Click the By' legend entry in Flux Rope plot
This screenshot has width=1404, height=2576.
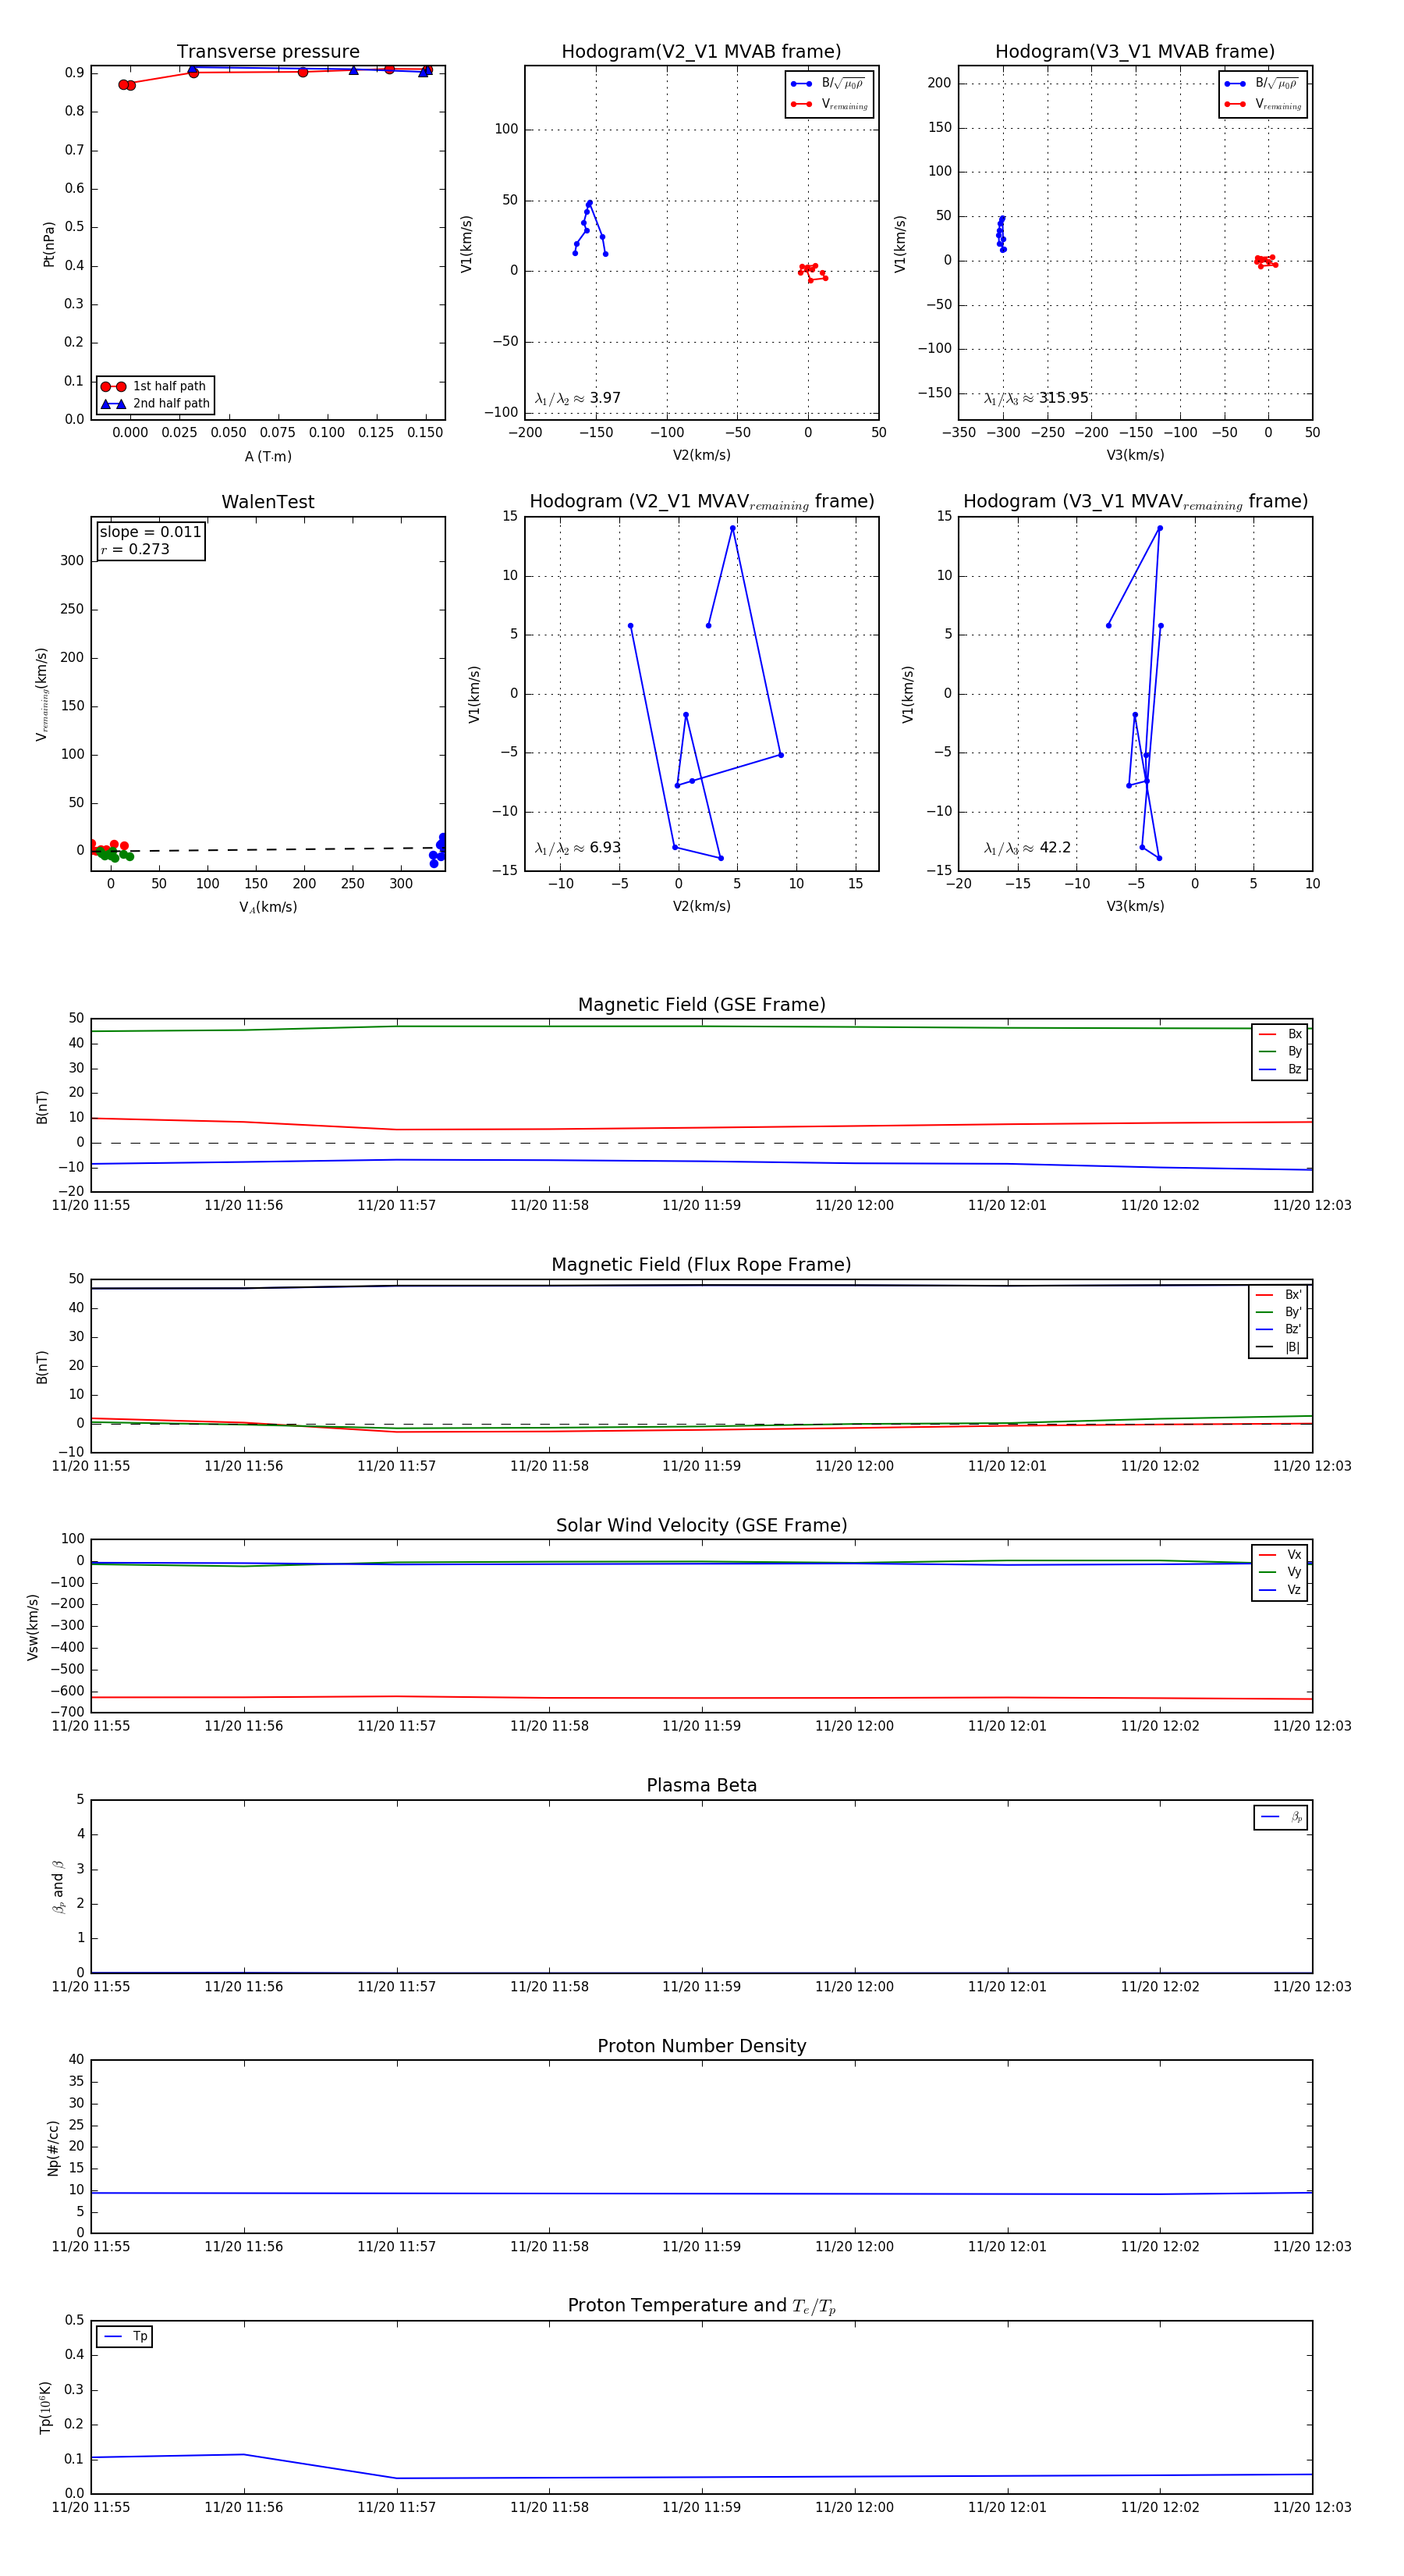pyautogui.click(x=1279, y=1312)
